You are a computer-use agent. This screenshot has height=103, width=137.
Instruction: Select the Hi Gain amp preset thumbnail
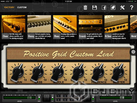(x=116, y=24)
